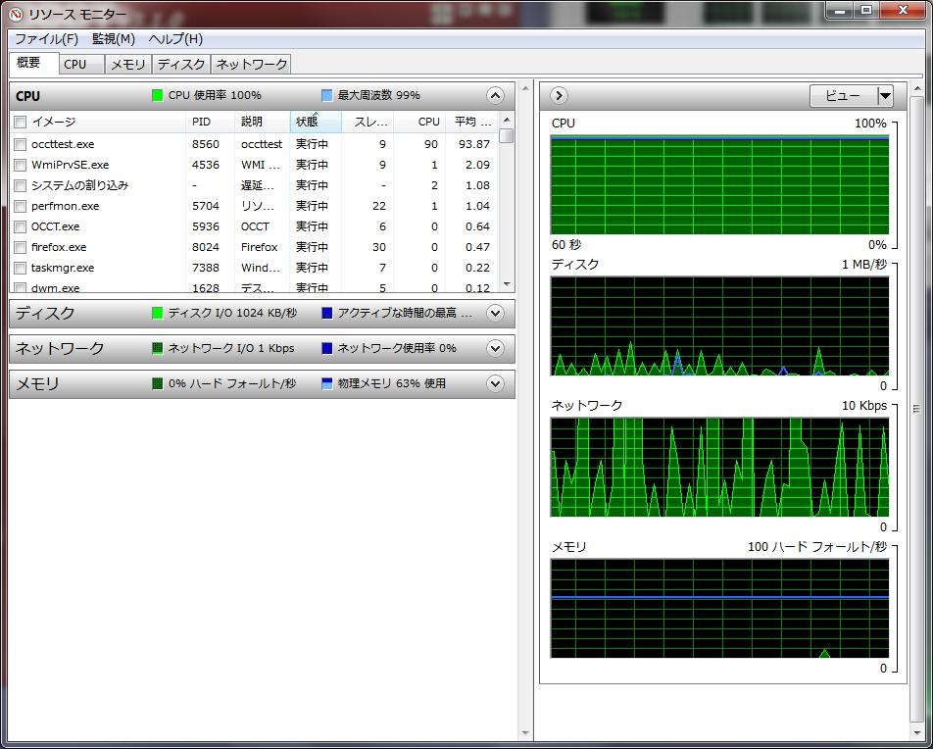Click the left pane scroll-down arrow

pyautogui.click(x=525, y=733)
